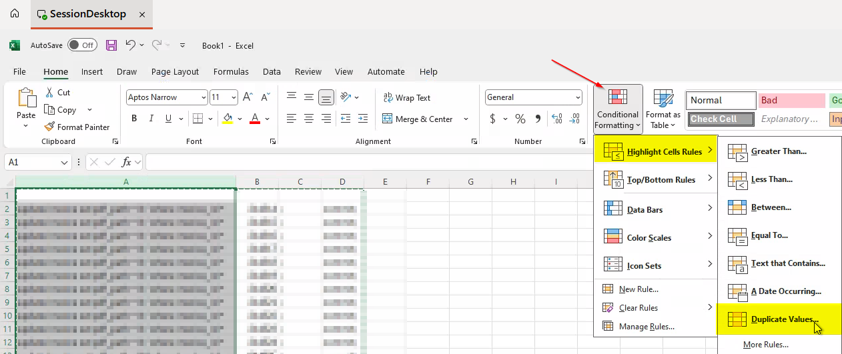
Task: Click into the formula bar
Action: [368, 162]
